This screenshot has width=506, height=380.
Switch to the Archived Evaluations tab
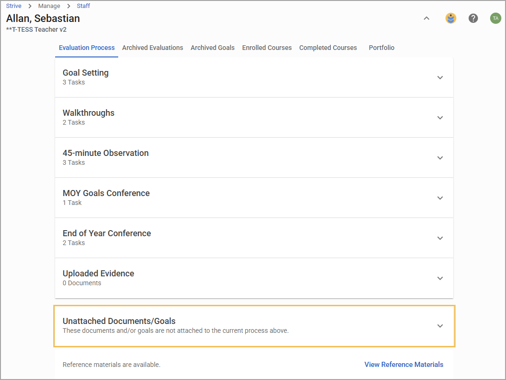tap(152, 48)
